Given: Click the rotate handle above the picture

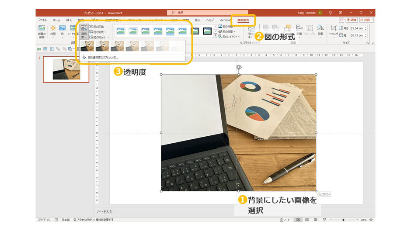Looking at the screenshot, I should pyautogui.click(x=239, y=67).
